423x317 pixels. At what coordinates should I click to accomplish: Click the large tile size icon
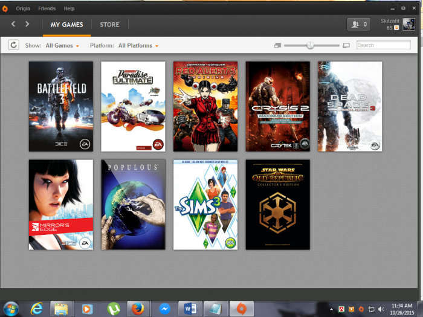pos(346,45)
